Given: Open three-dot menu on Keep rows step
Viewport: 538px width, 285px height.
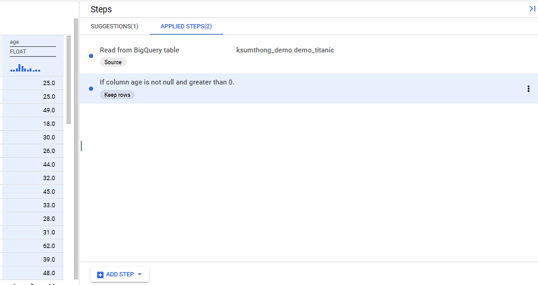Looking at the screenshot, I should [x=528, y=89].
